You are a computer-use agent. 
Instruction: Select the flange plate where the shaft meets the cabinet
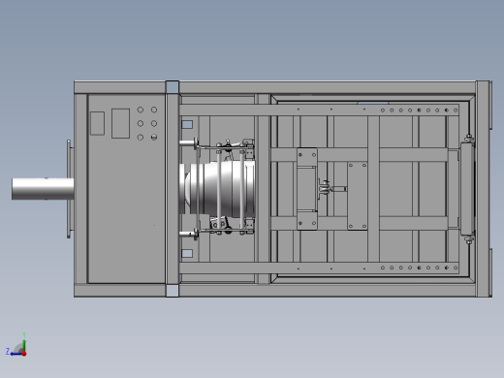69,189
